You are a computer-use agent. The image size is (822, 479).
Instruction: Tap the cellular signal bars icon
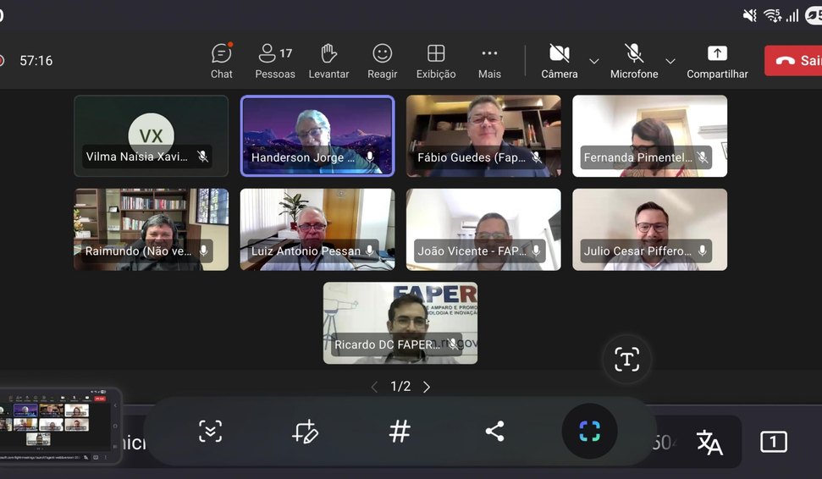coord(792,16)
